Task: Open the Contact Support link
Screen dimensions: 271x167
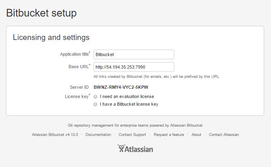Action: click(132, 135)
